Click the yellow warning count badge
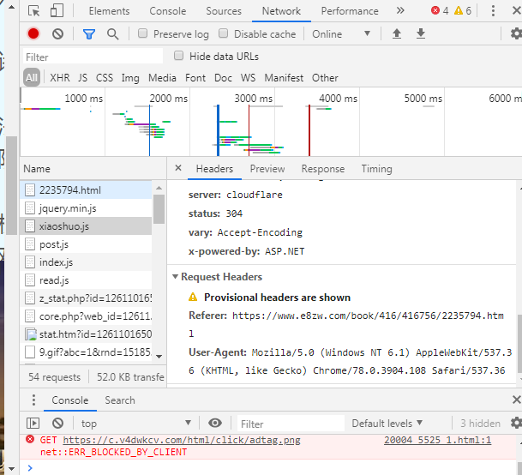Image resolution: width=522 pixels, height=475 pixels. 463,11
